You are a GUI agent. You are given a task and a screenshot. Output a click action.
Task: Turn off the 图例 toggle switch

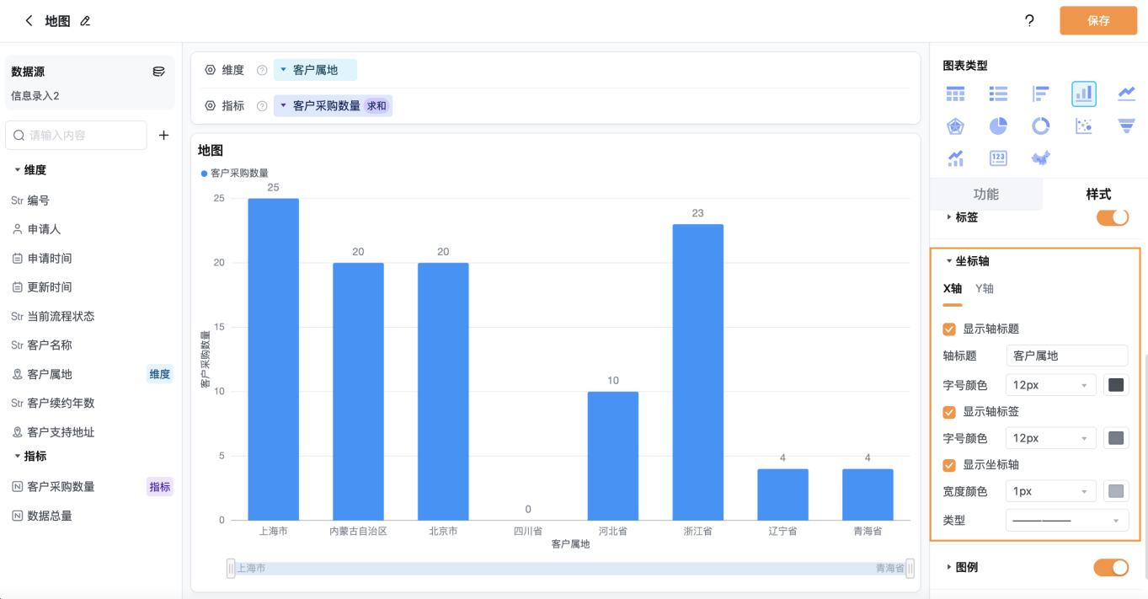[1111, 567]
